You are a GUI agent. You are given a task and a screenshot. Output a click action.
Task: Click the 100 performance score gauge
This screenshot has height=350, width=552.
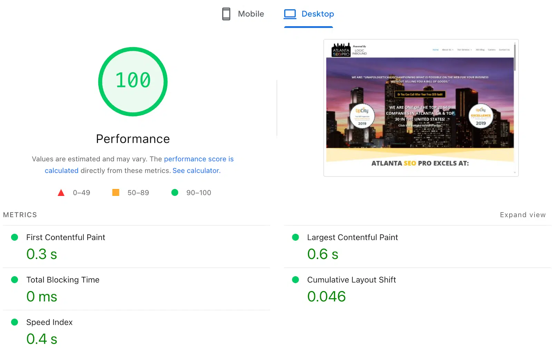pos(133,81)
